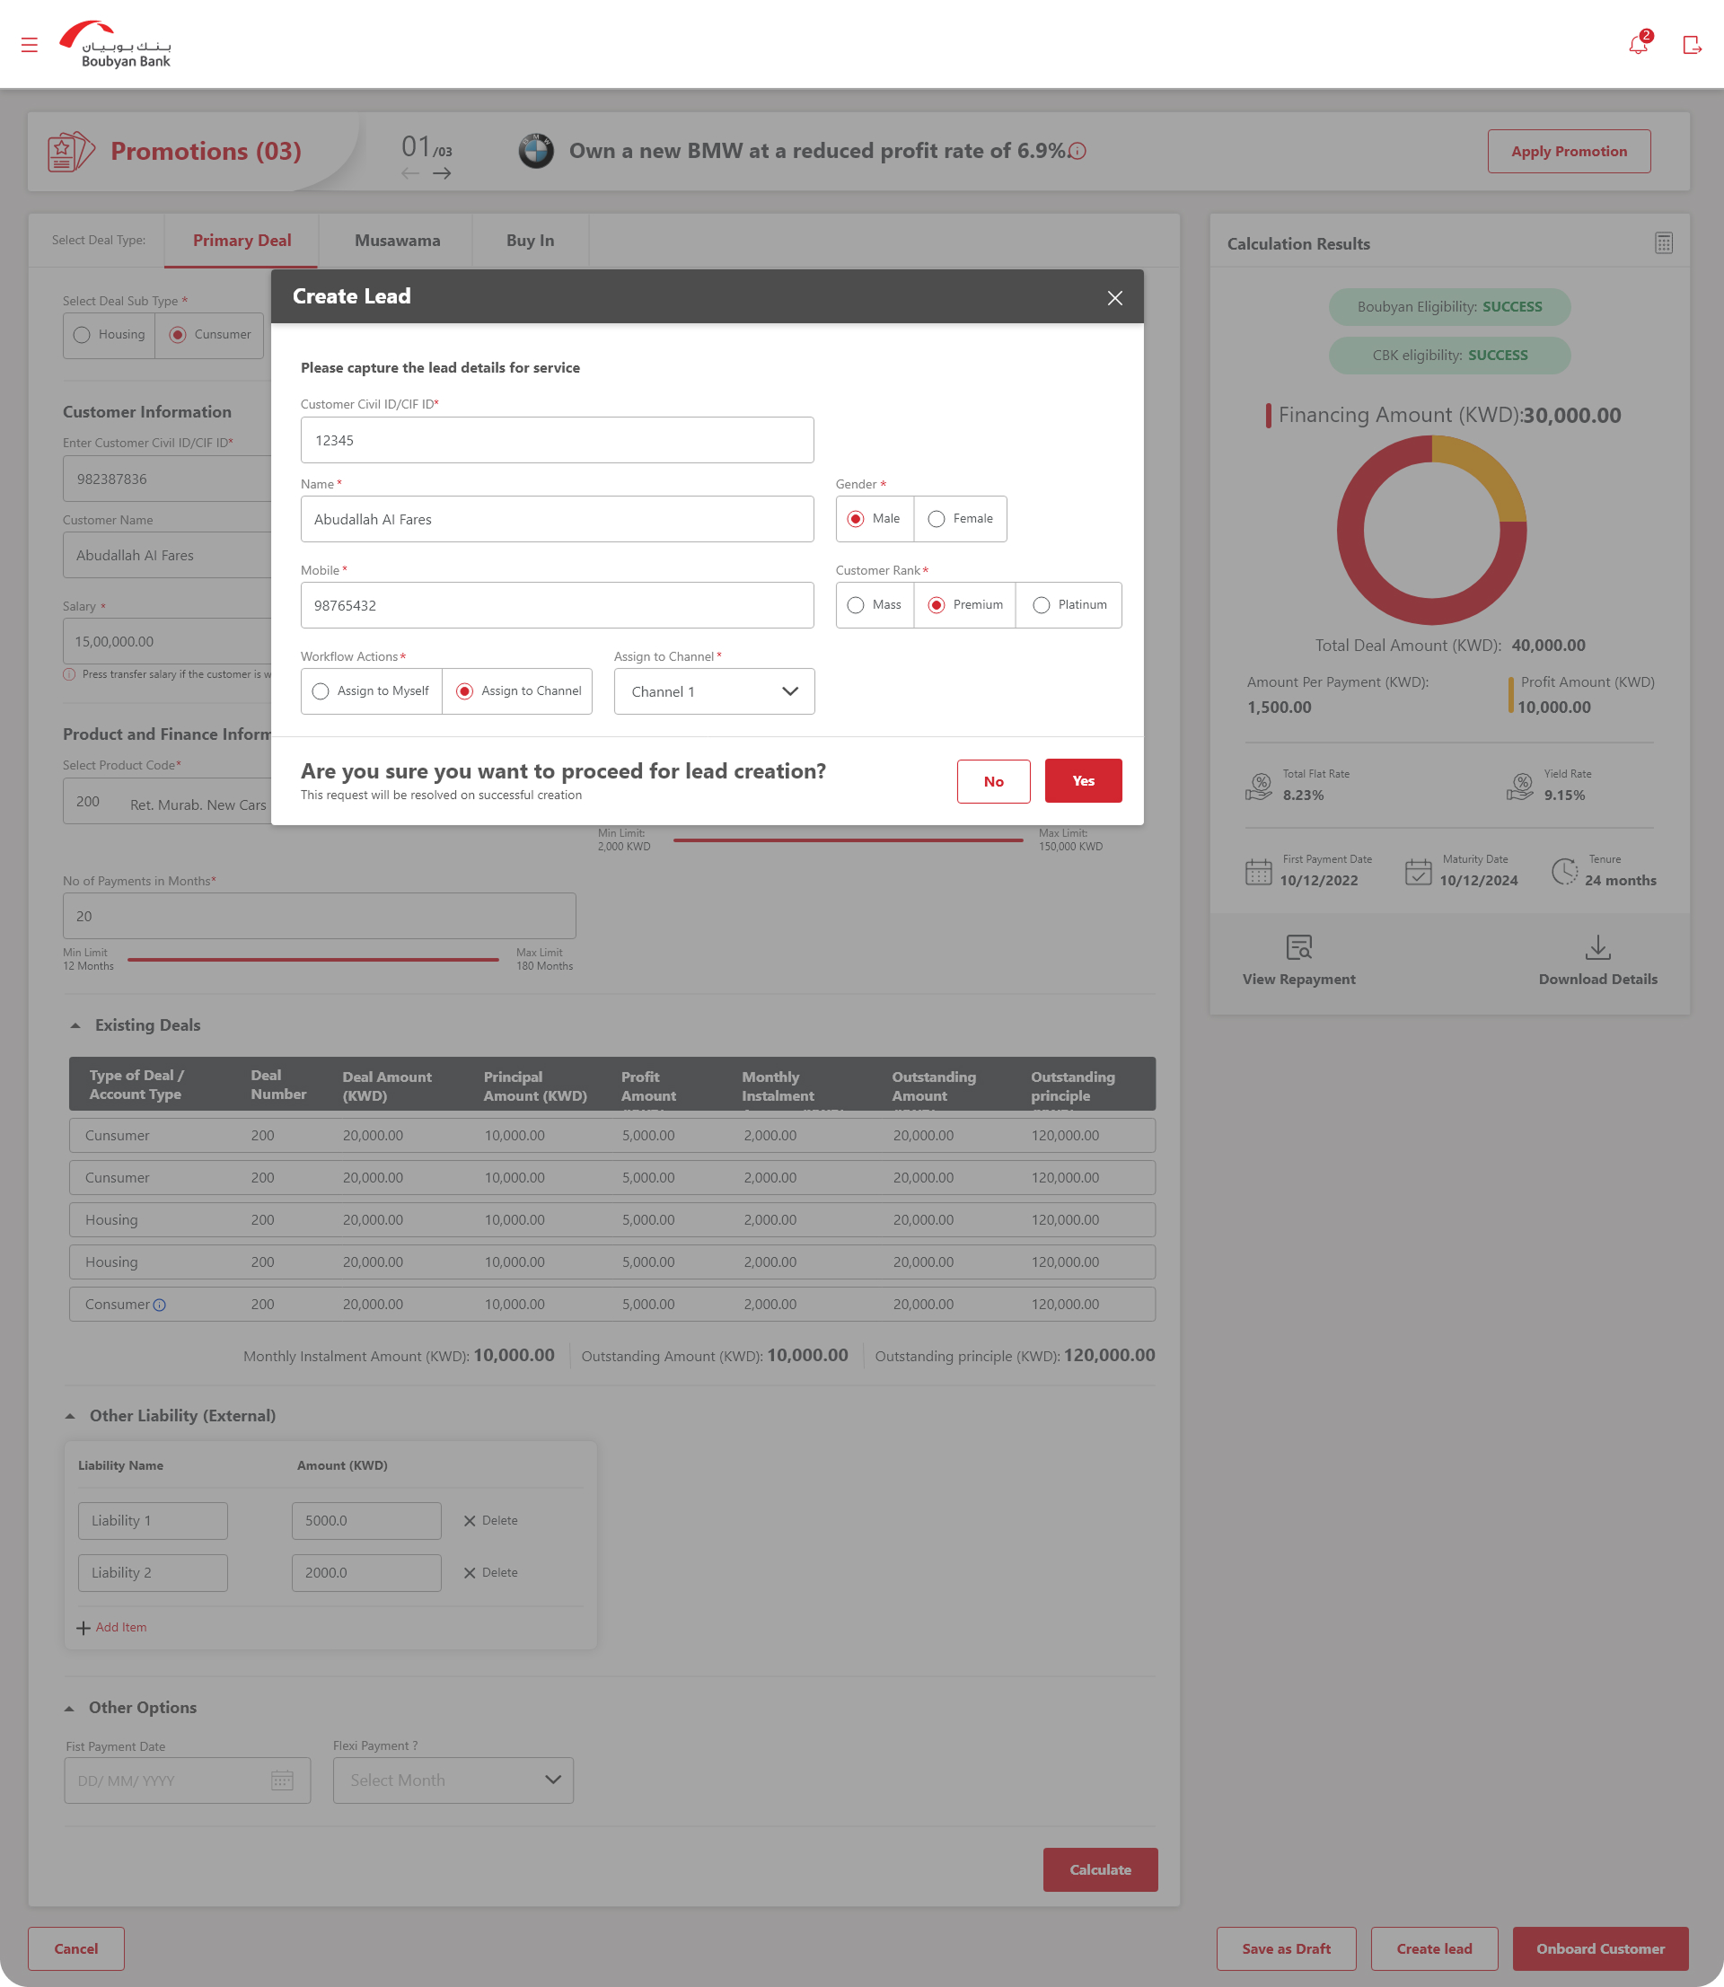Open the Flexi Payment Select Month dropdown

coord(453,1780)
